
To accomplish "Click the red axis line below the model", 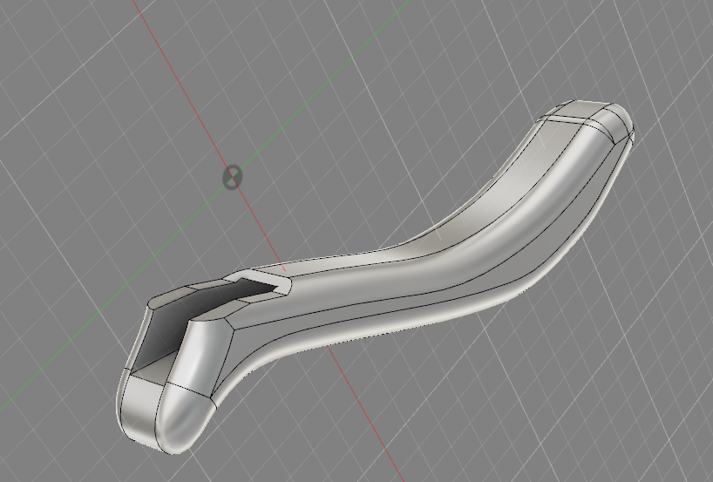I will tap(366, 419).
